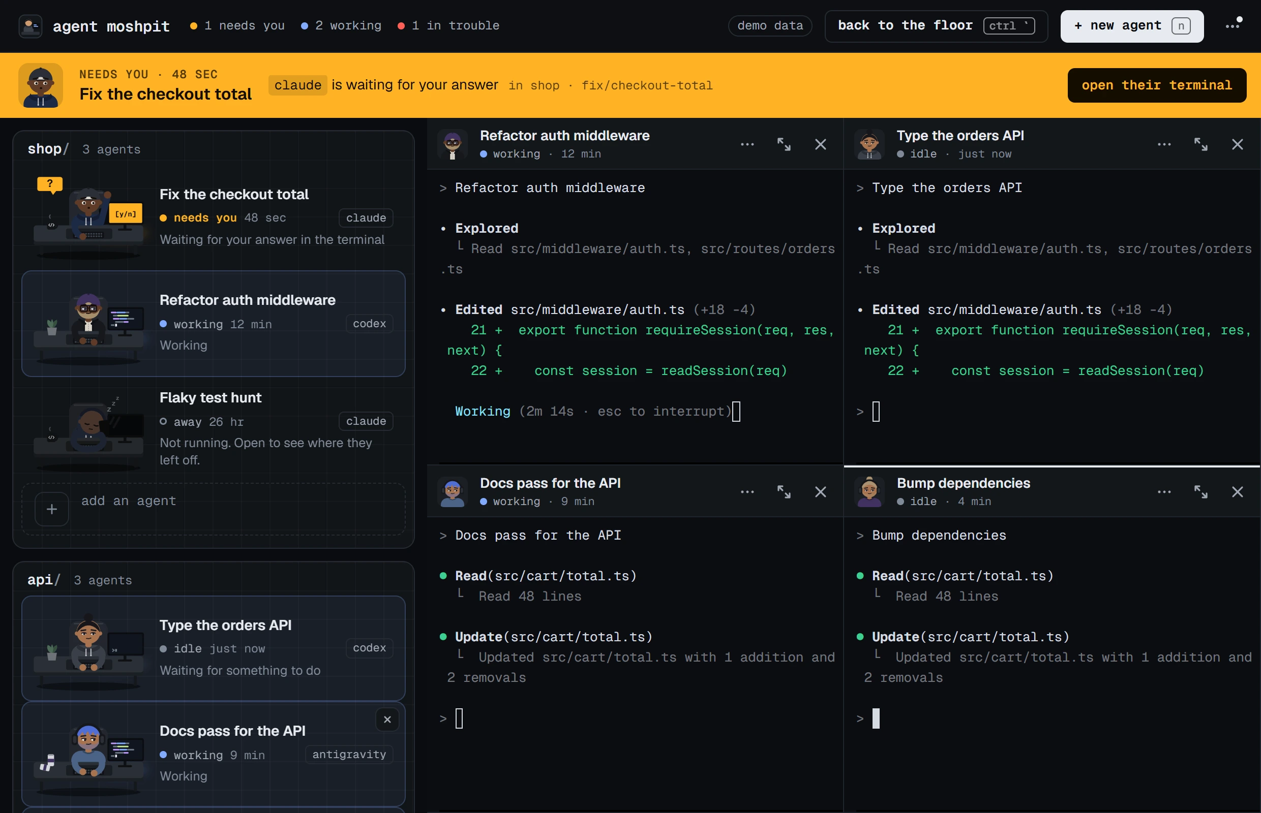Click the agent moshpit logo icon
Screen dimensions: 1261x813
point(31,26)
